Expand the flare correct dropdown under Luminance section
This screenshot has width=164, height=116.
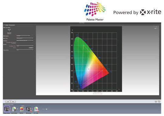pos(25,46)
